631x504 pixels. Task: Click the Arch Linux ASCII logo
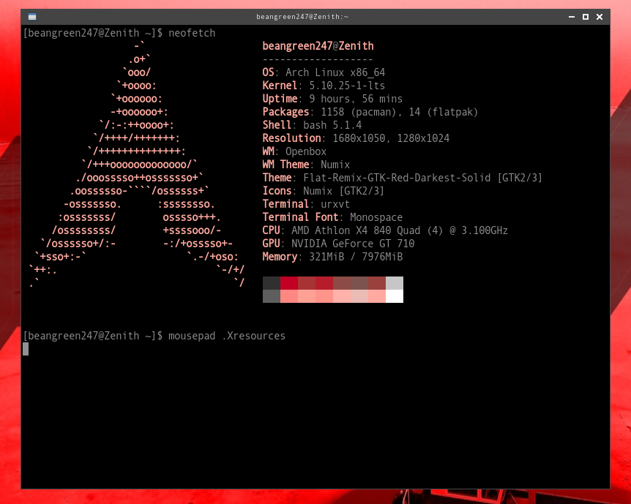137,165
